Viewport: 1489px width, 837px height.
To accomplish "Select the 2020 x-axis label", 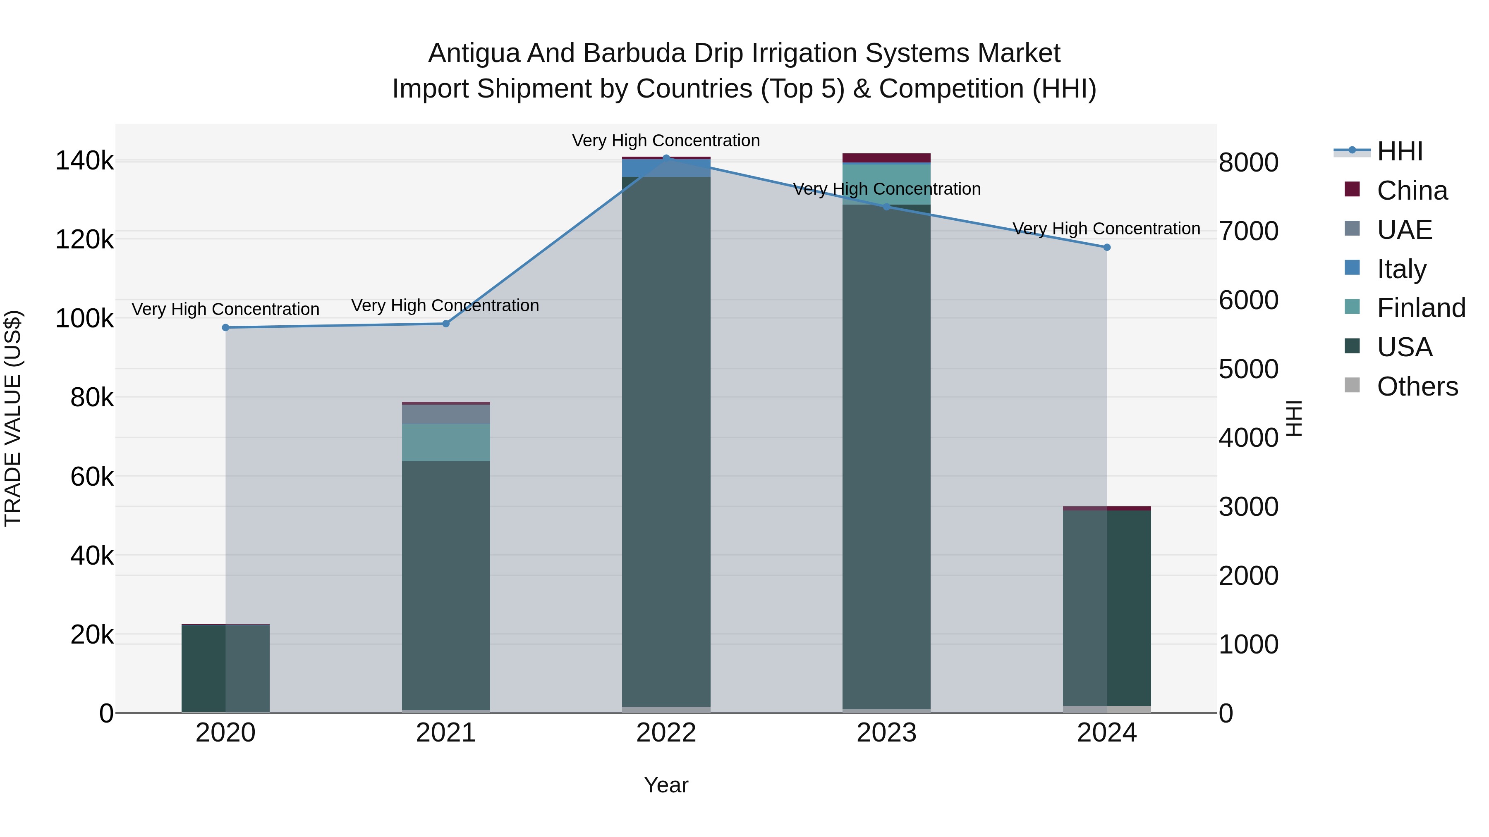I will 225,733.
